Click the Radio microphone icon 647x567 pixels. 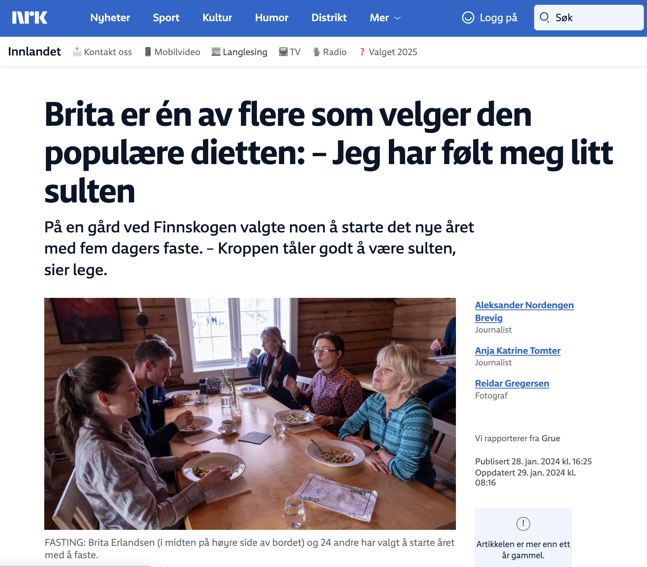pos(316,52)
